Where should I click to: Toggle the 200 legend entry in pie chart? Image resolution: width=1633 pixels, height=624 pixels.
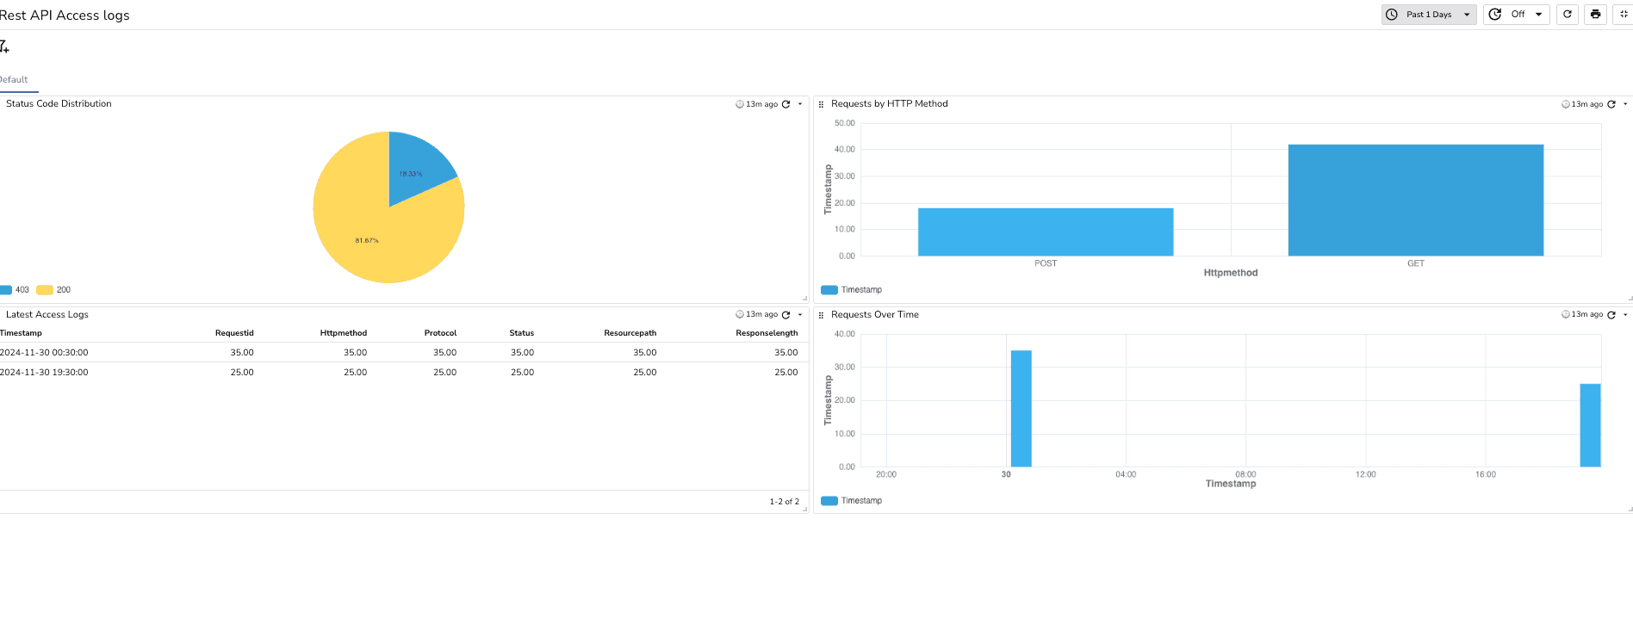(x=54, y=290)
